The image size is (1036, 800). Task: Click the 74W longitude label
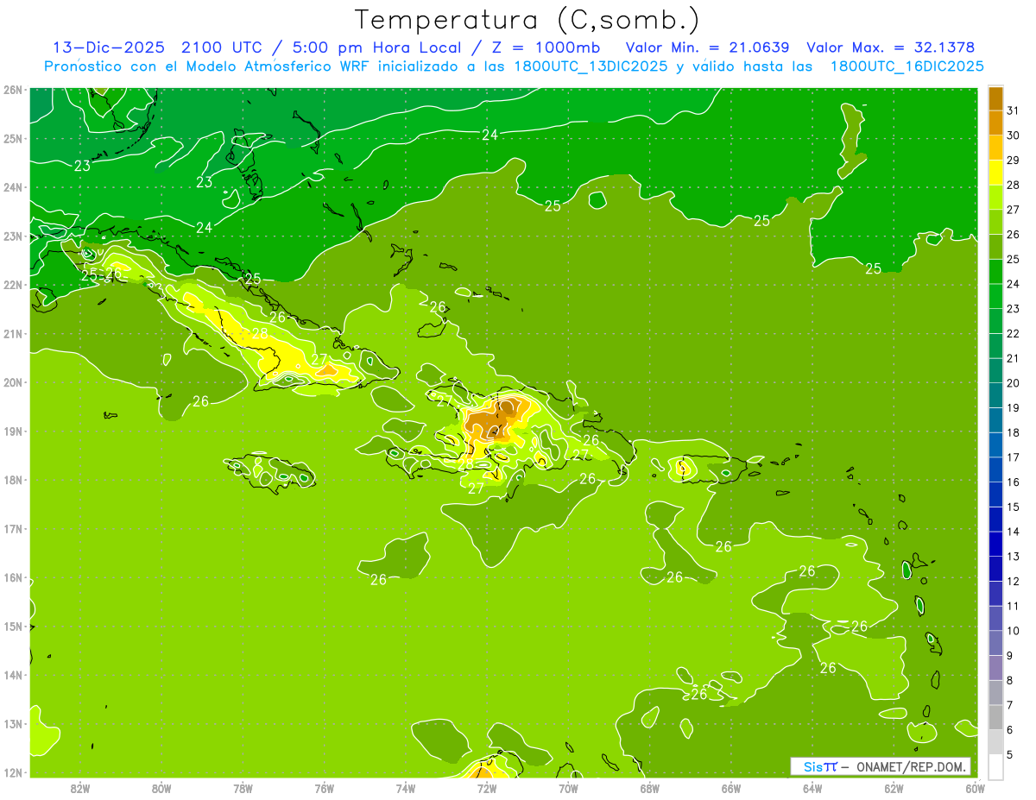[406, 787]
